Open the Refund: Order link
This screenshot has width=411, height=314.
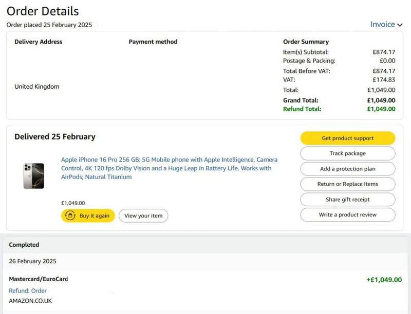(x=28, y=291)
